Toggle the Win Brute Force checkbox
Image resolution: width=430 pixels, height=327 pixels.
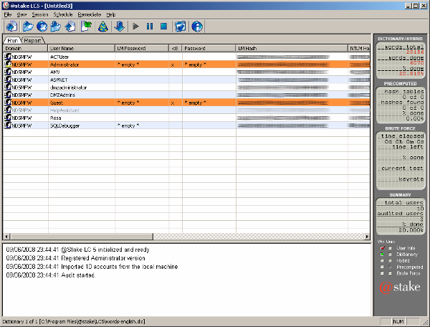coord(382,273)
